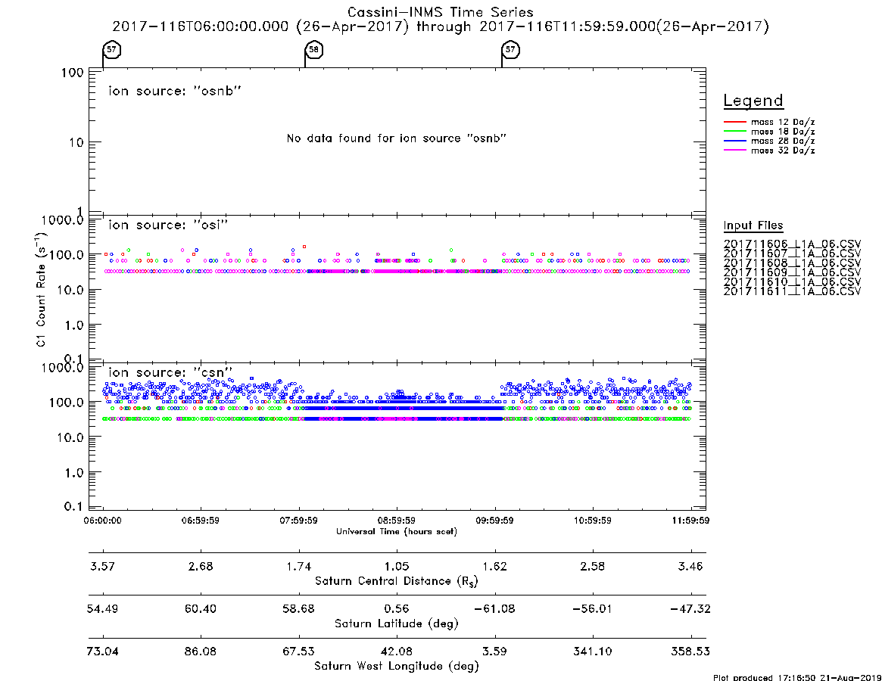Click the 0.56 latitude value
Image resolution: width=882 pixels, height=681 pixels.
tap(397, 609)
